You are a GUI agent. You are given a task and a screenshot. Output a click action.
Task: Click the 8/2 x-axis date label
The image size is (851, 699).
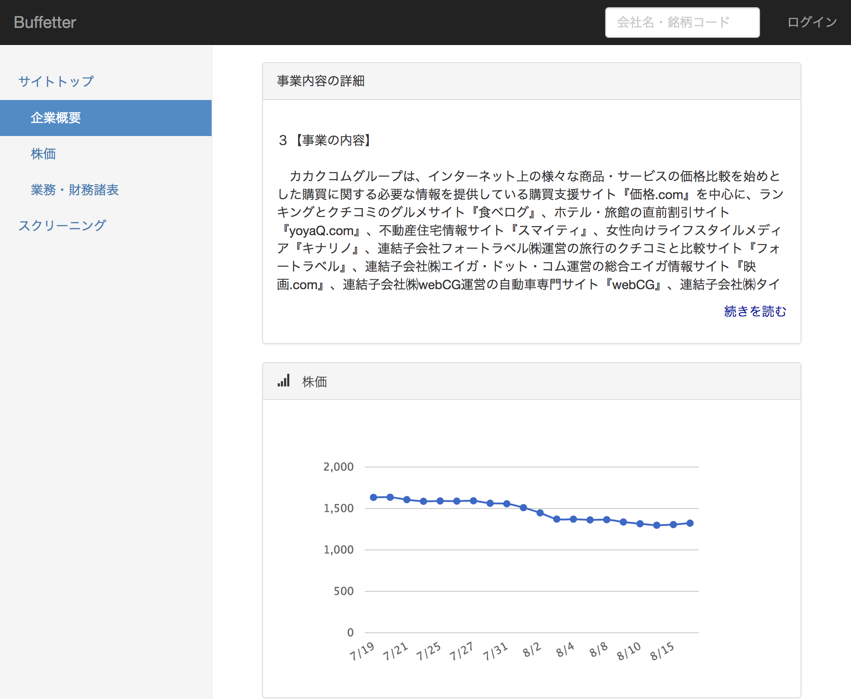pos(532,650)
